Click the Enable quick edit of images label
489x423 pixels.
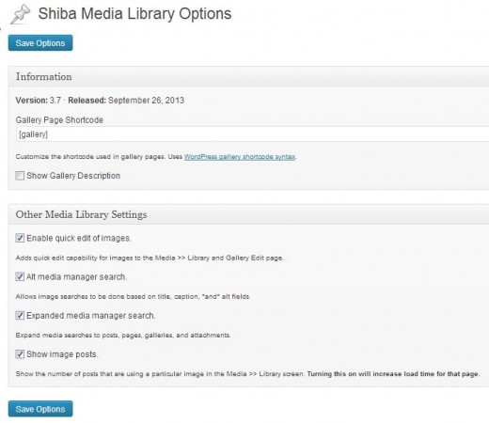pyautogui.click(x=79, y=238)
